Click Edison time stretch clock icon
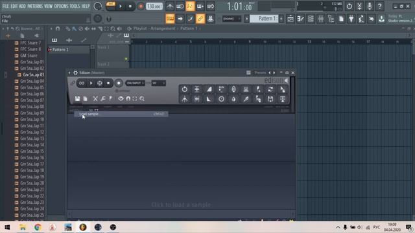Screen dimensions: 415x233 (221, 99)
